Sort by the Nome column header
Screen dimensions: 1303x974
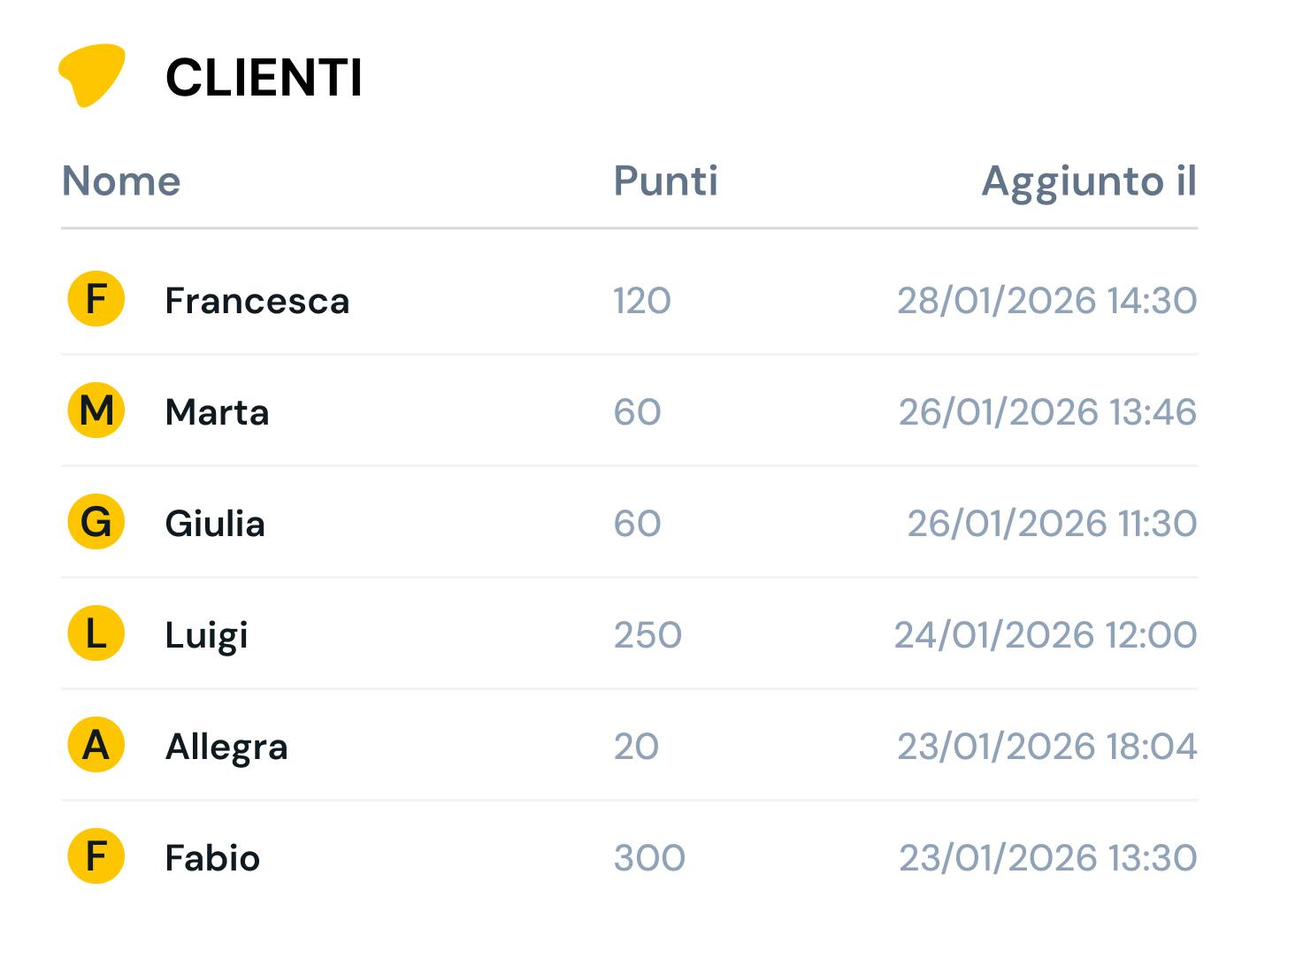pyautogui.click(x=121, y=181)
